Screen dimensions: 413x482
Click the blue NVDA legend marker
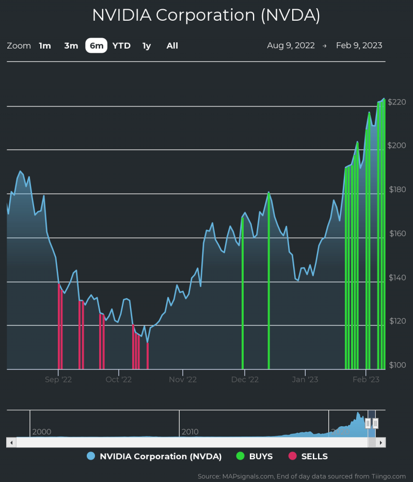pos(91,456)
